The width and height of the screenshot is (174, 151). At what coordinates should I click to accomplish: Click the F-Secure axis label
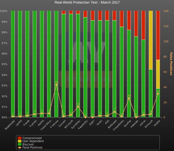pyautogui.click(x=54, y=124)
